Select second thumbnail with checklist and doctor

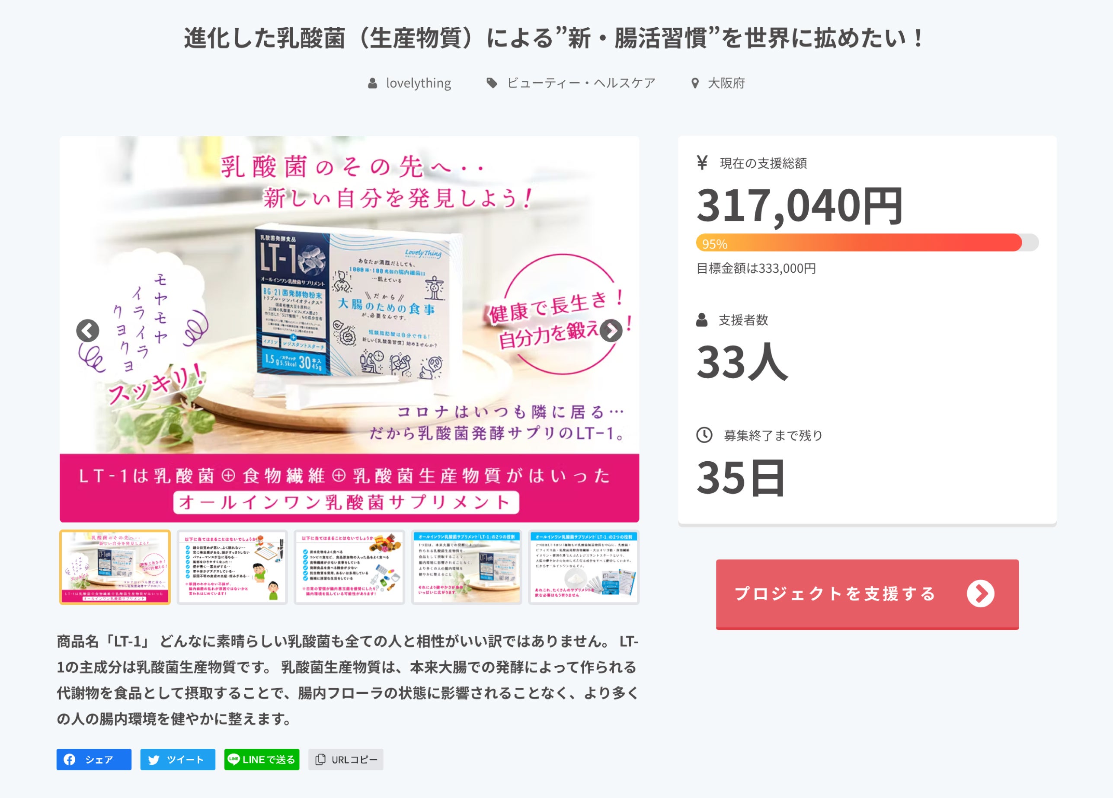coord(232,568)
